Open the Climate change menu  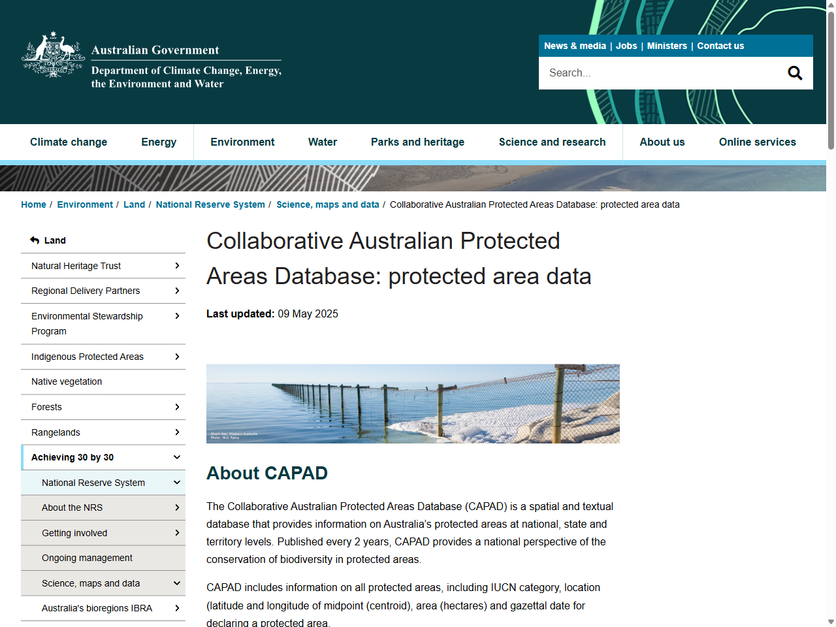click(69, 142)
